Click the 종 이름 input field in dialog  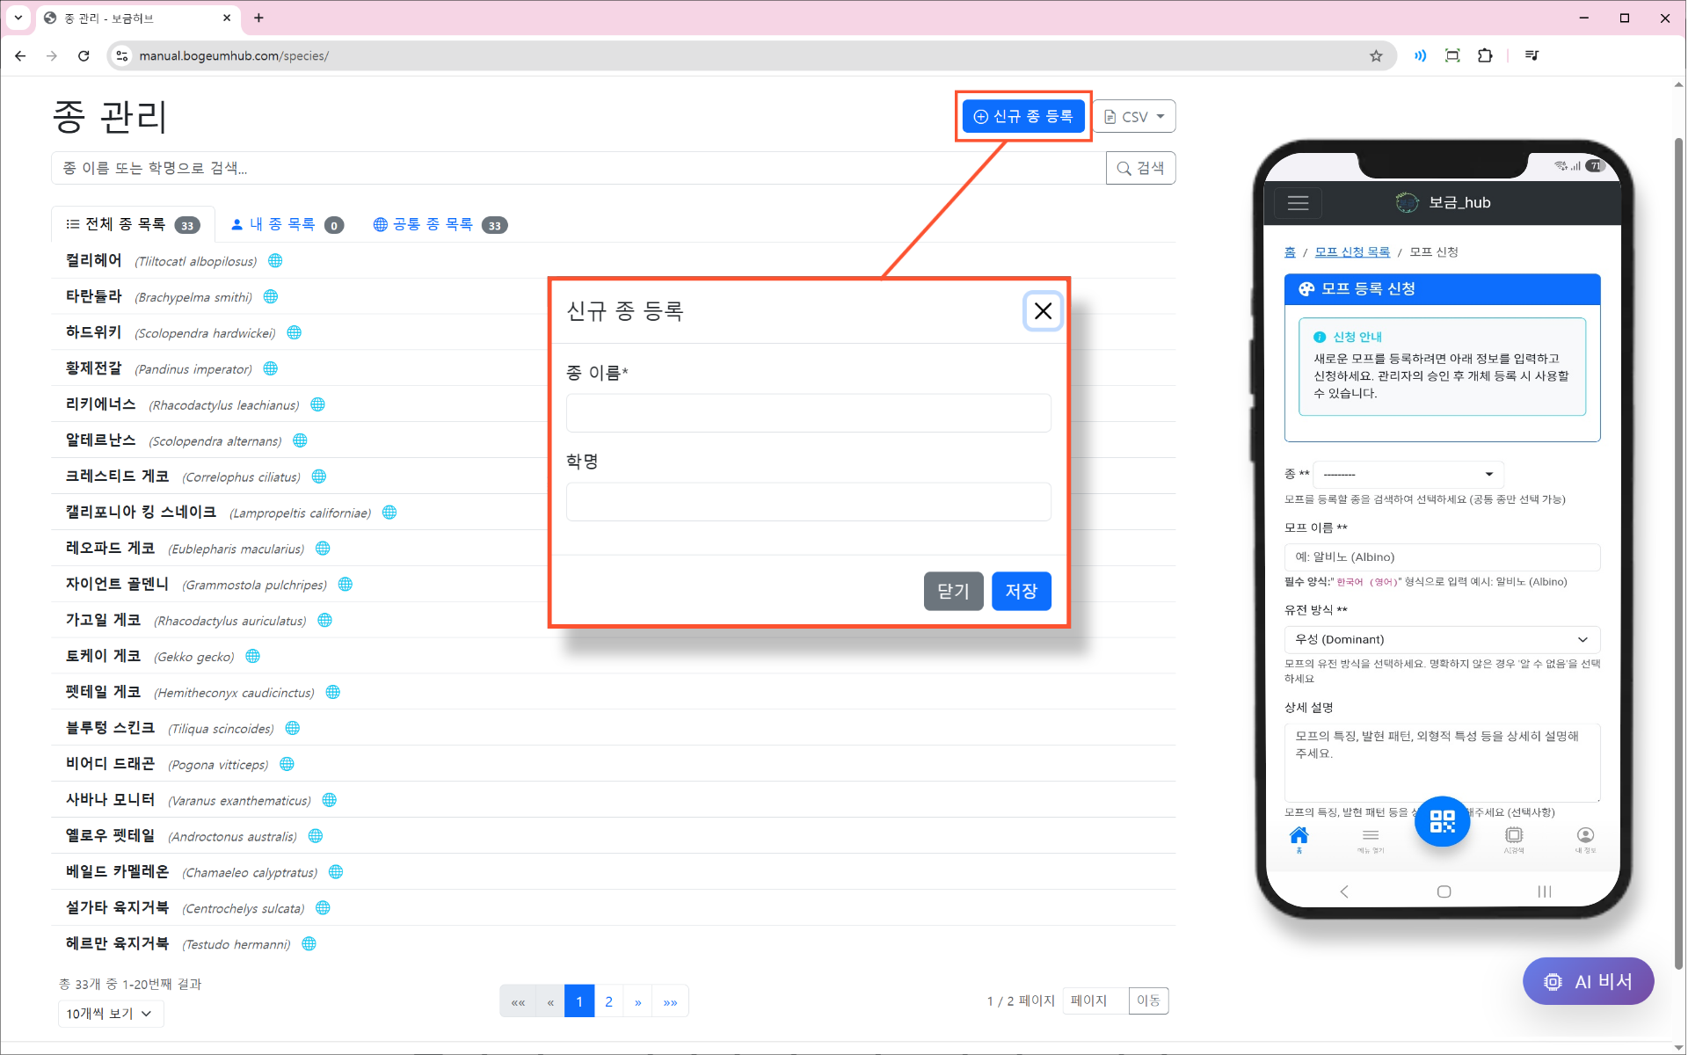pos(808,413)
